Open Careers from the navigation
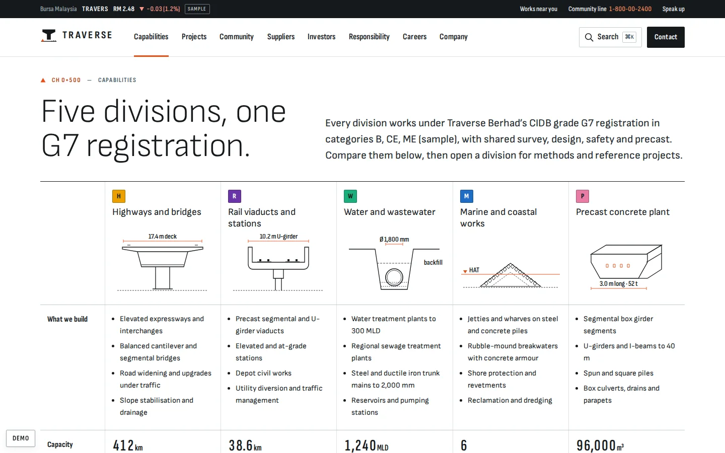 [x=414, y=37]
